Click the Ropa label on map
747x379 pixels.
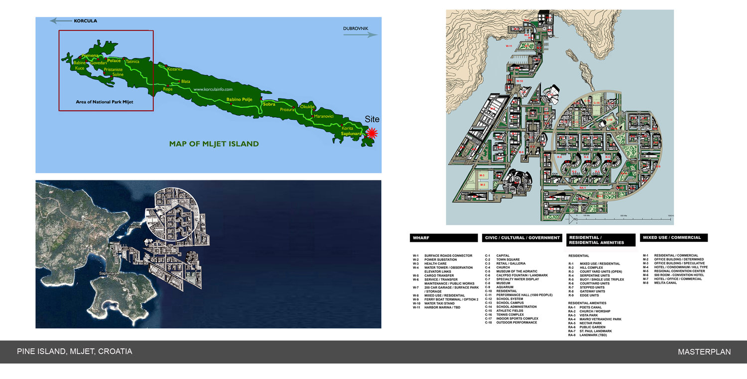point(167,89)
